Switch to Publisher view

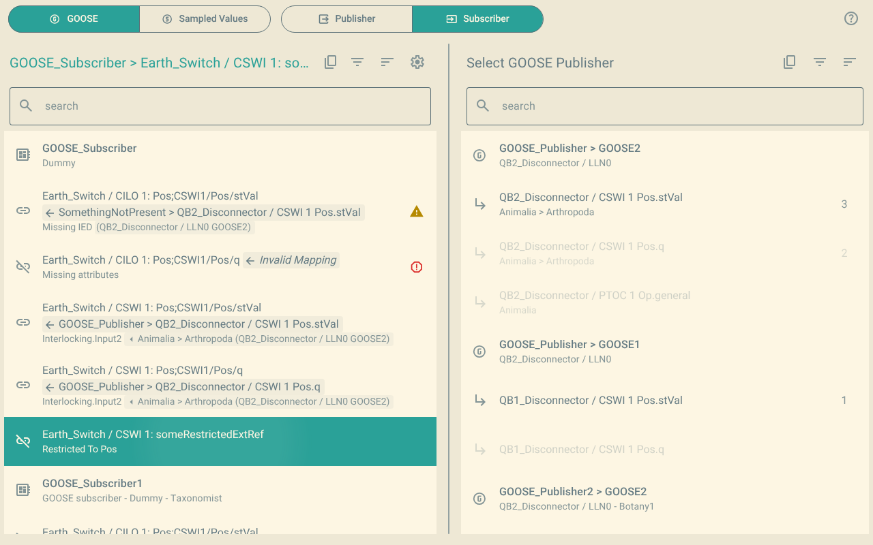click(x=346, y=19)
